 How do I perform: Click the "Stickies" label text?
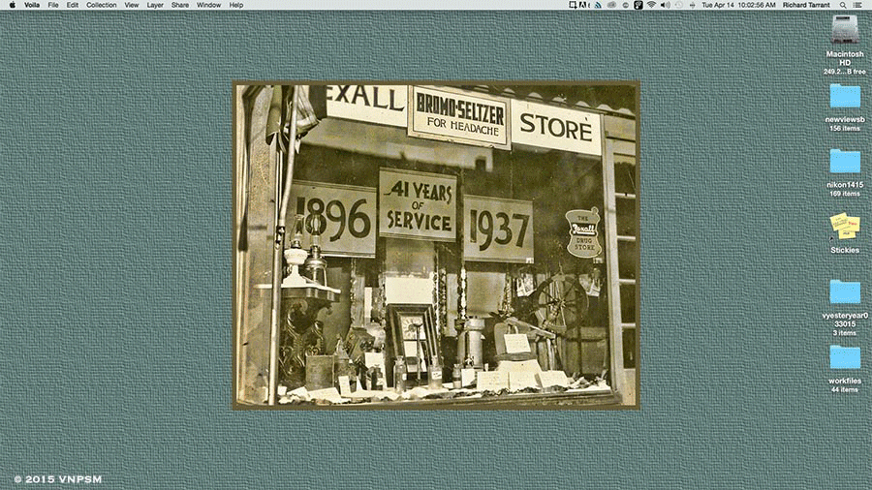pyautogui.click(x=845, y=250)
